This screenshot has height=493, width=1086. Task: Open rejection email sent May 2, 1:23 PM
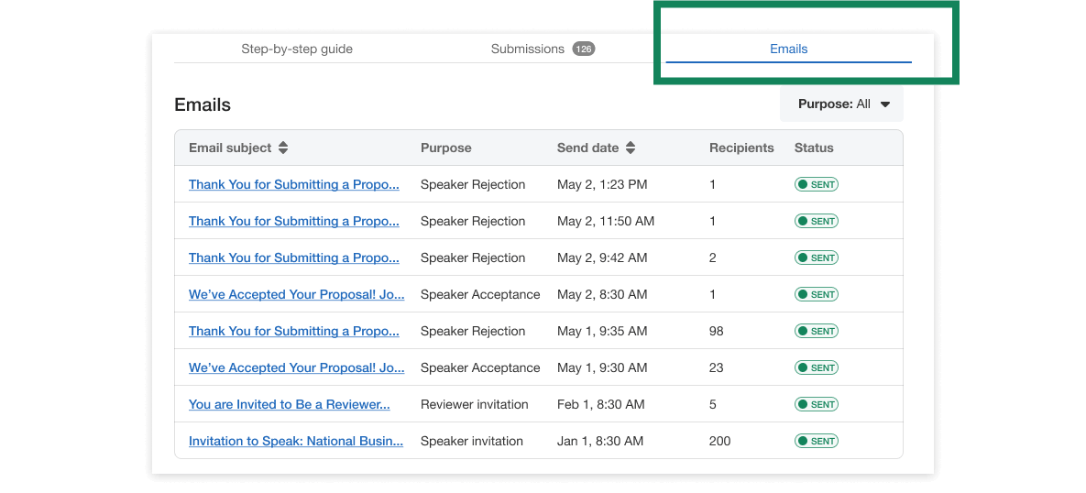click(294, 184)
